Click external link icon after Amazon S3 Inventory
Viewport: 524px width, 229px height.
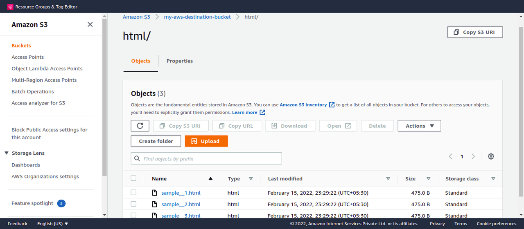[x=332, y=105]
